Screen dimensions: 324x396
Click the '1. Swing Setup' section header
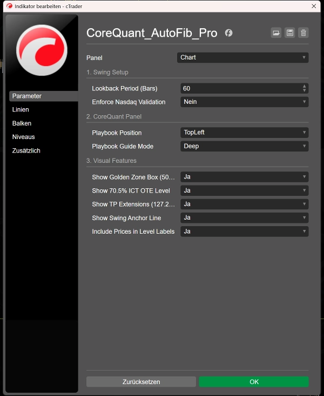tap(107, 72)
